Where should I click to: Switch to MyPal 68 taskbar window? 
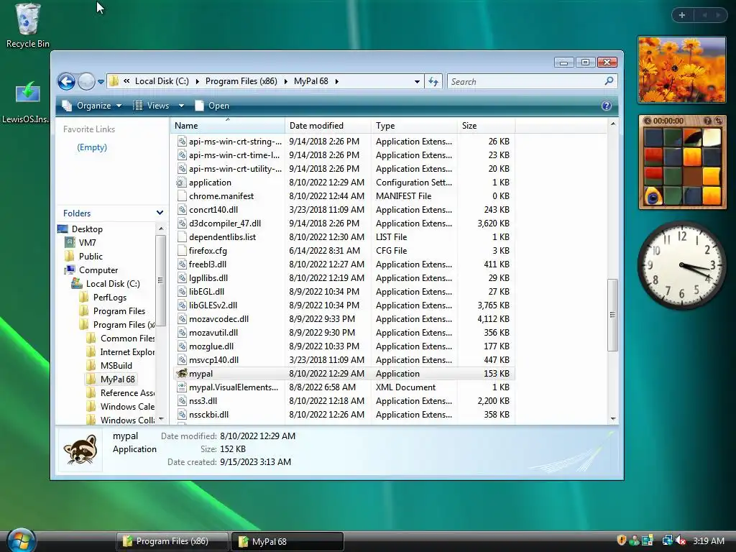coord(287,541)
